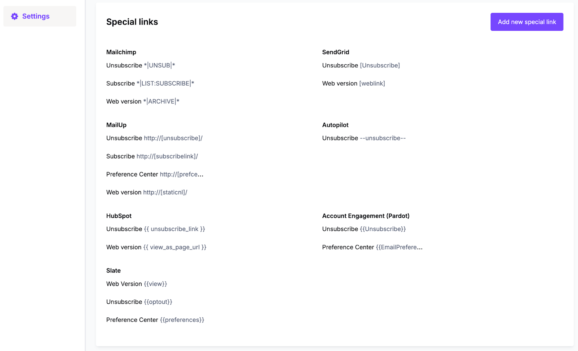Click Slate Preference Center {{preferences}} entry

pos(155,320)
